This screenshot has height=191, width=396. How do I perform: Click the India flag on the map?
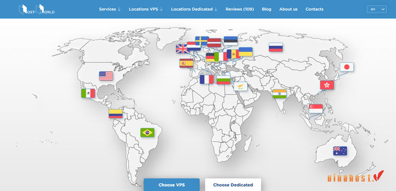click(x=279, y=94)
